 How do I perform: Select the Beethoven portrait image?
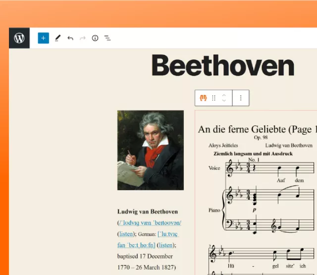tap(151, 150)
